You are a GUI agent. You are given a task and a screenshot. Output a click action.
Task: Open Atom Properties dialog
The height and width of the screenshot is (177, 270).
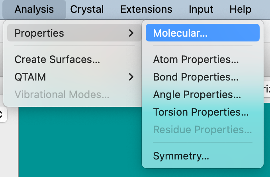(196, 59)
